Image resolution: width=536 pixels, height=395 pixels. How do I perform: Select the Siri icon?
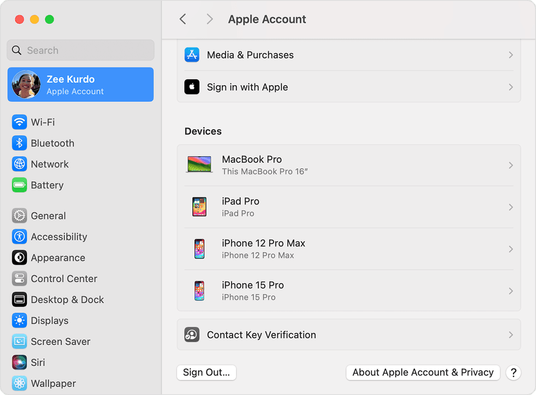[x=20, y=362]
